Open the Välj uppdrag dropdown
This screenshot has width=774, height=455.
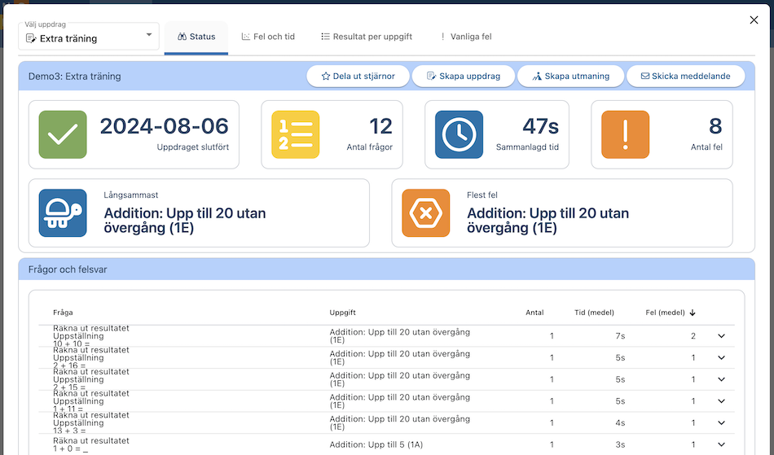tap(89, 36)
